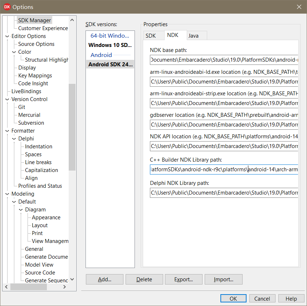Collapse the Default modeling node
The height and width of the screenshot is (306, 307).
[14, 202]
